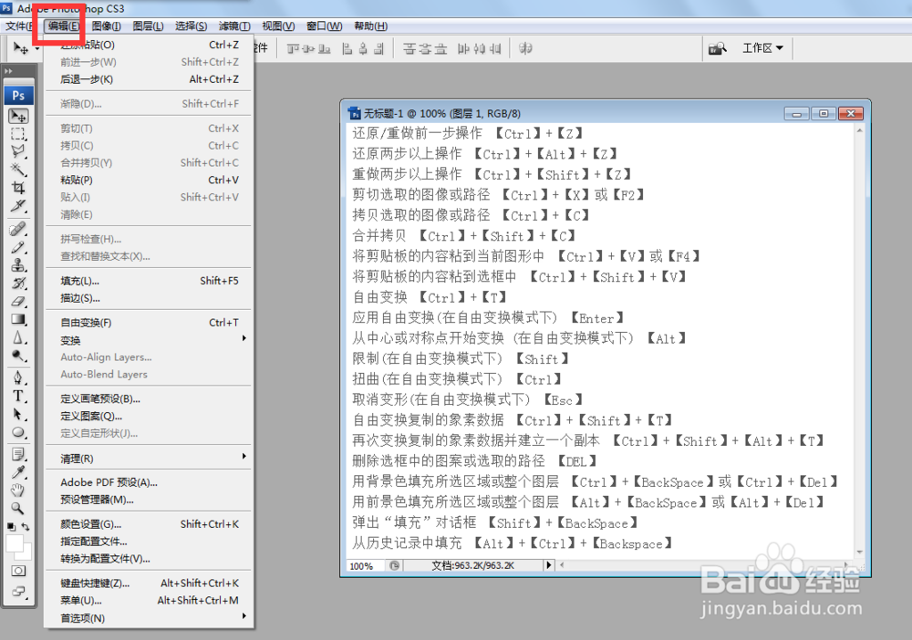
Task: Select the Rectangular Marquee tool
Action: (18, 134)
